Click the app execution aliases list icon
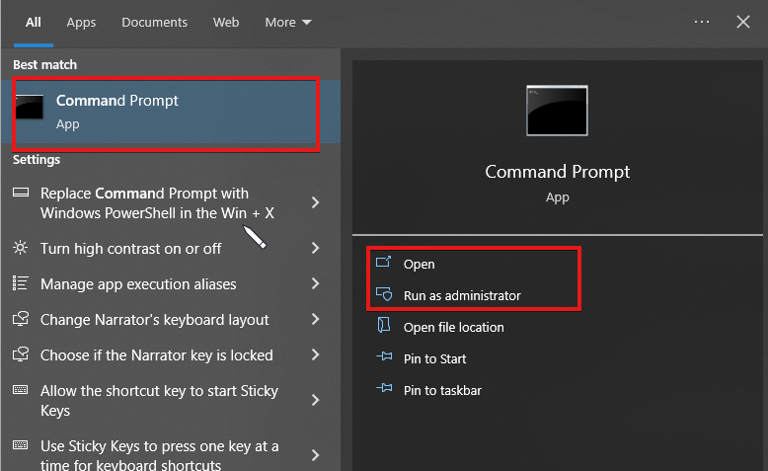The image size is (768, 471). click(x=20, y=284)
